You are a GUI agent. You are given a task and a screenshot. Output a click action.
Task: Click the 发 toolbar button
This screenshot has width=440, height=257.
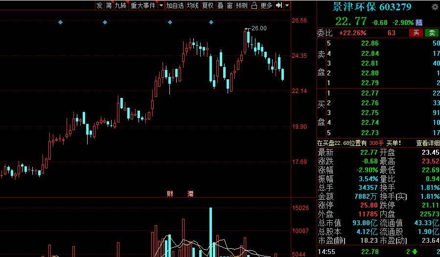click(x=99, y=5)
